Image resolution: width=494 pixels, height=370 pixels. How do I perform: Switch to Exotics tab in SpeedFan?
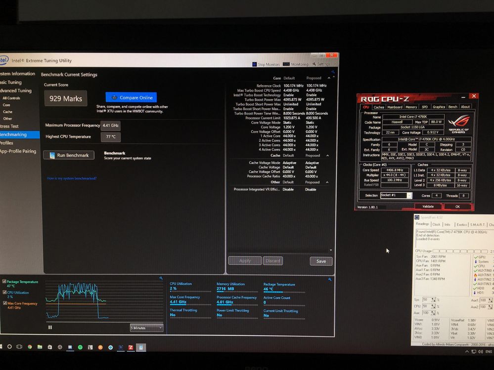coord(461,225)
